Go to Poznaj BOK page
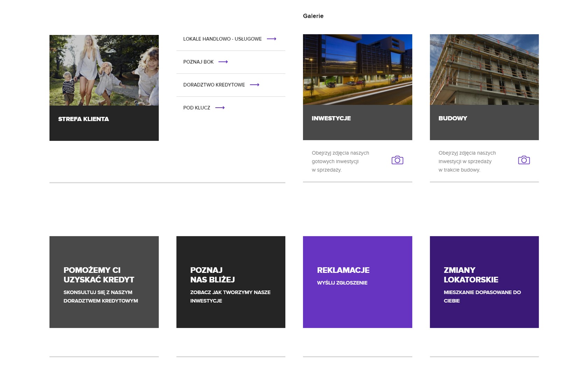 click(198, 62)
